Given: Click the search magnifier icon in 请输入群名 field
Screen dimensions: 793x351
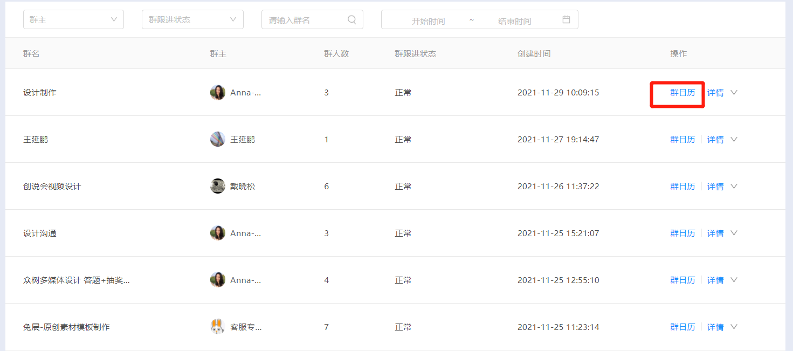Looking at the screenshot, I should tap(352, 20).
